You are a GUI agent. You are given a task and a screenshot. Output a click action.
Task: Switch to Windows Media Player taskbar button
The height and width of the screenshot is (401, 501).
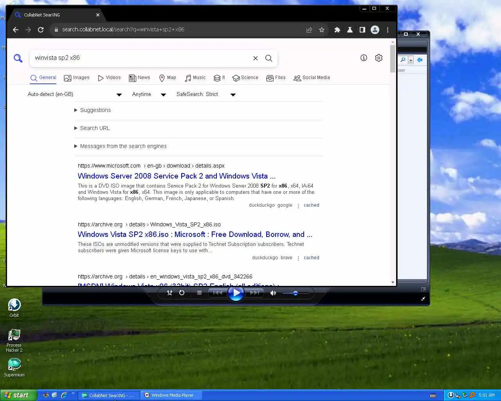pyautogui.click(x=171, y=395)
